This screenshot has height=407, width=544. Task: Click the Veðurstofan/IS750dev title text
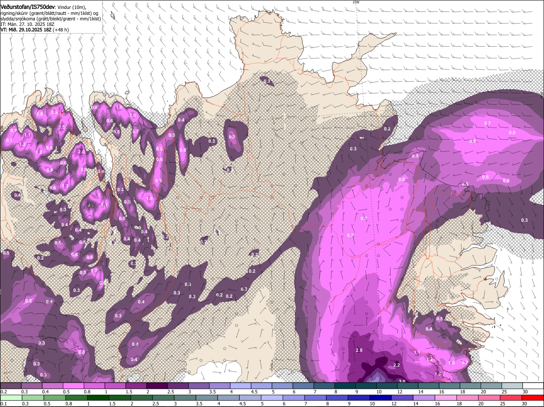28,6
